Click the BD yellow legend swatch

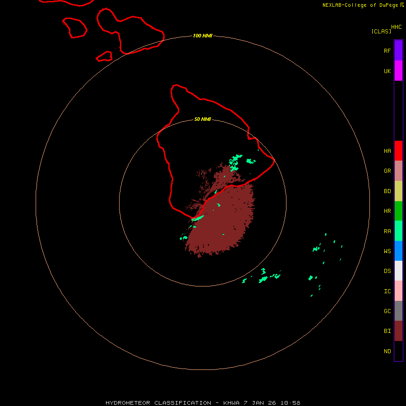398,191
